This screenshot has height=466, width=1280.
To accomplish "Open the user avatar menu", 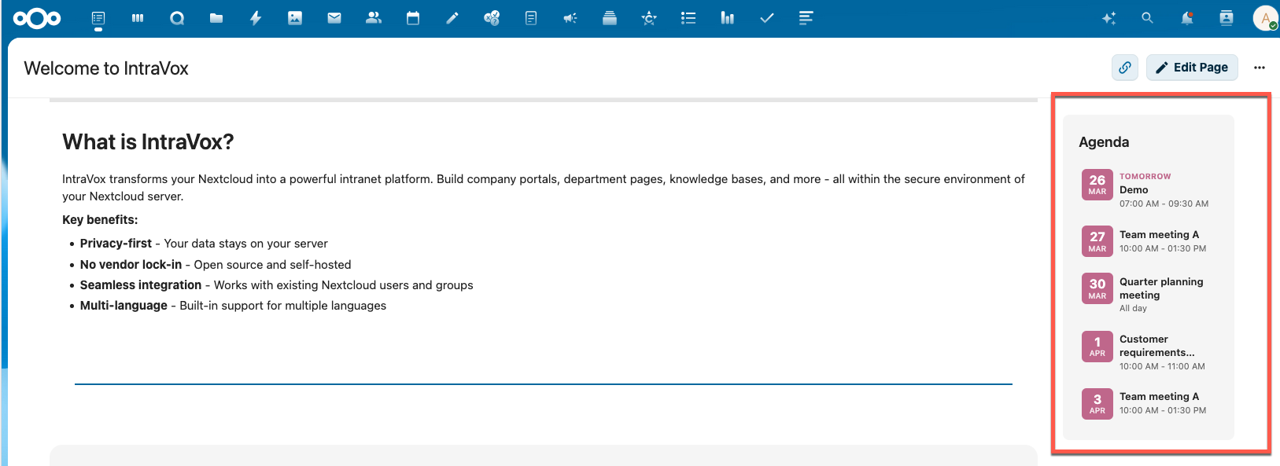I will [x=1265, y=18].
